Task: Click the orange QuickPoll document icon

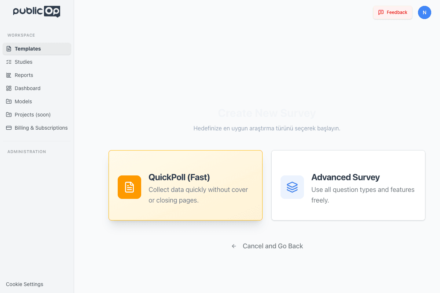Action: click(129, 187)
